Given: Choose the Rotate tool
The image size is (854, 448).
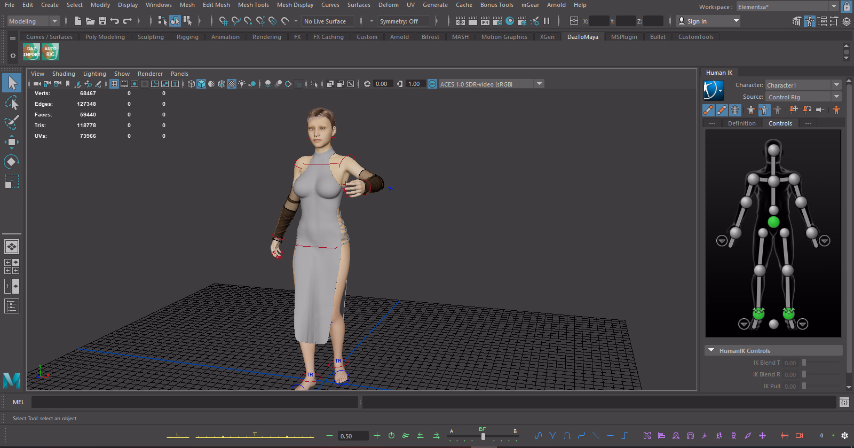Looking at the screenshot, I should (x=12, y=162).
